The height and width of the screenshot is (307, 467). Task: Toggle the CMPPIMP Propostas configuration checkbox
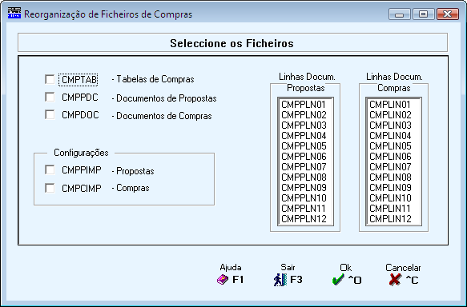(50, 169)
